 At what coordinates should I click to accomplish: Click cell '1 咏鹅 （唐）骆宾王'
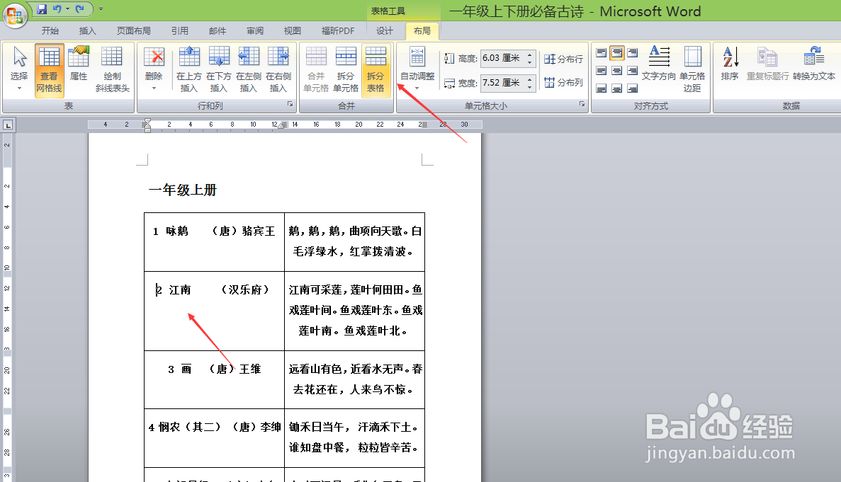point(214,242)
